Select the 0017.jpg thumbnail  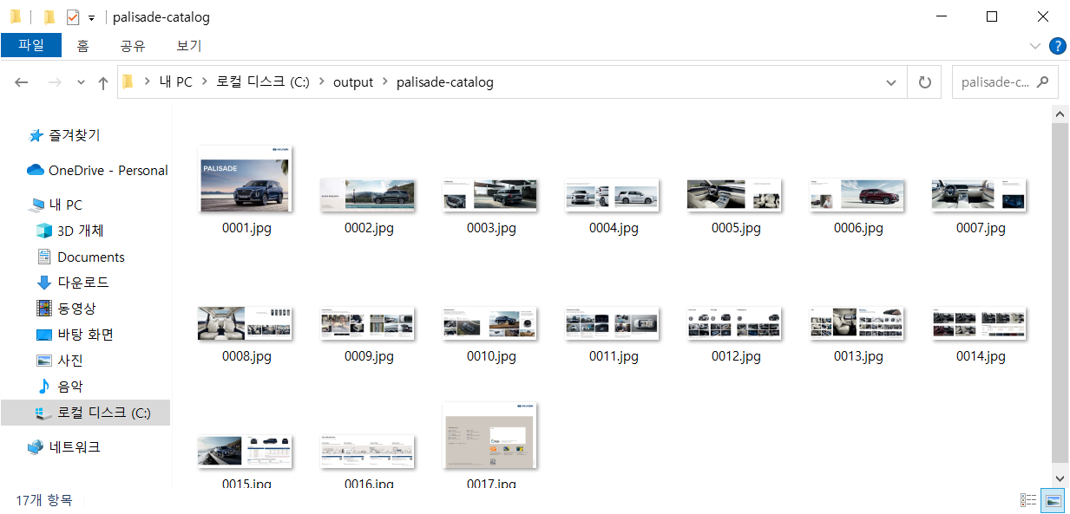pos(489,435)
